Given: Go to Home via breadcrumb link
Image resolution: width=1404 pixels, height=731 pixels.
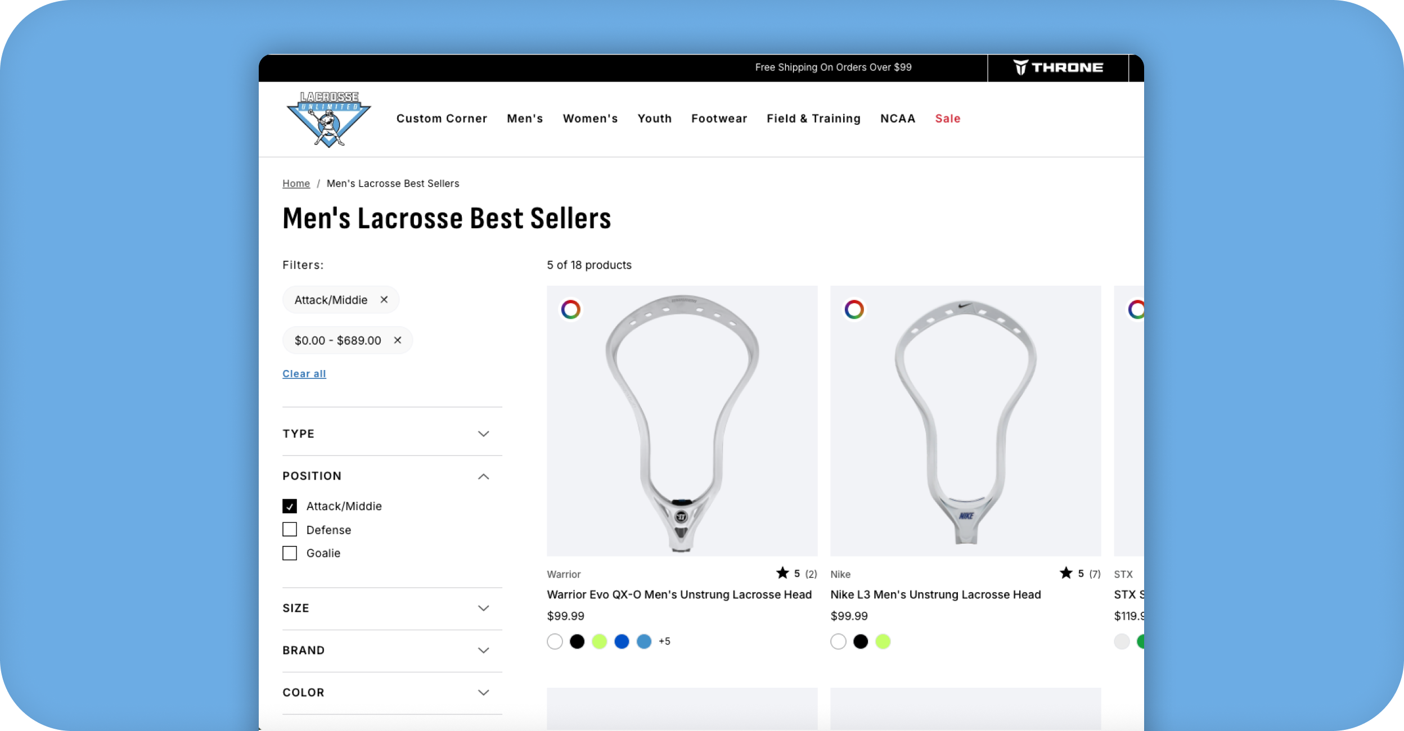Looking at the screenshot, I should pyautogui.click(x=296, y=183).
